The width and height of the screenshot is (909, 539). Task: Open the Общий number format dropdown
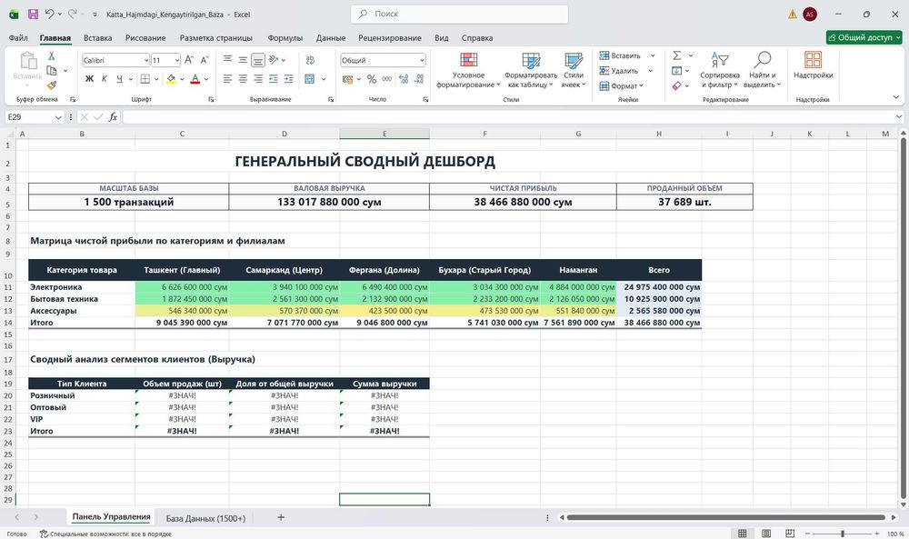pyautogui.click(x=422, y=60)
